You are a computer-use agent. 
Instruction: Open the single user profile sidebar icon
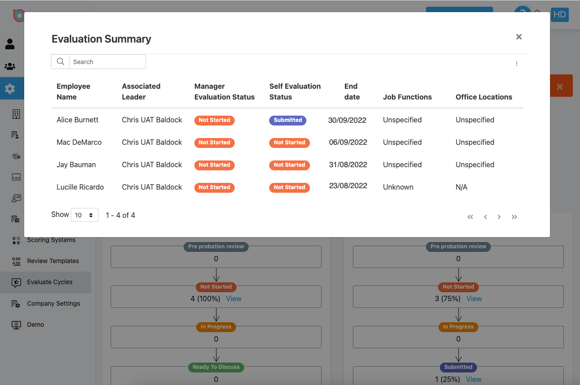10,44
